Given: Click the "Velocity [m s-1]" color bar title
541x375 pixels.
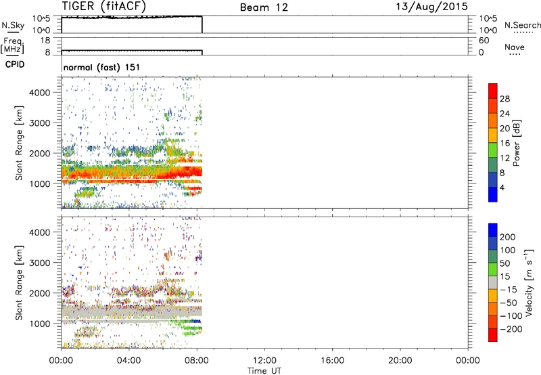Looking at the screenshot, I should [x=529, y=282].
